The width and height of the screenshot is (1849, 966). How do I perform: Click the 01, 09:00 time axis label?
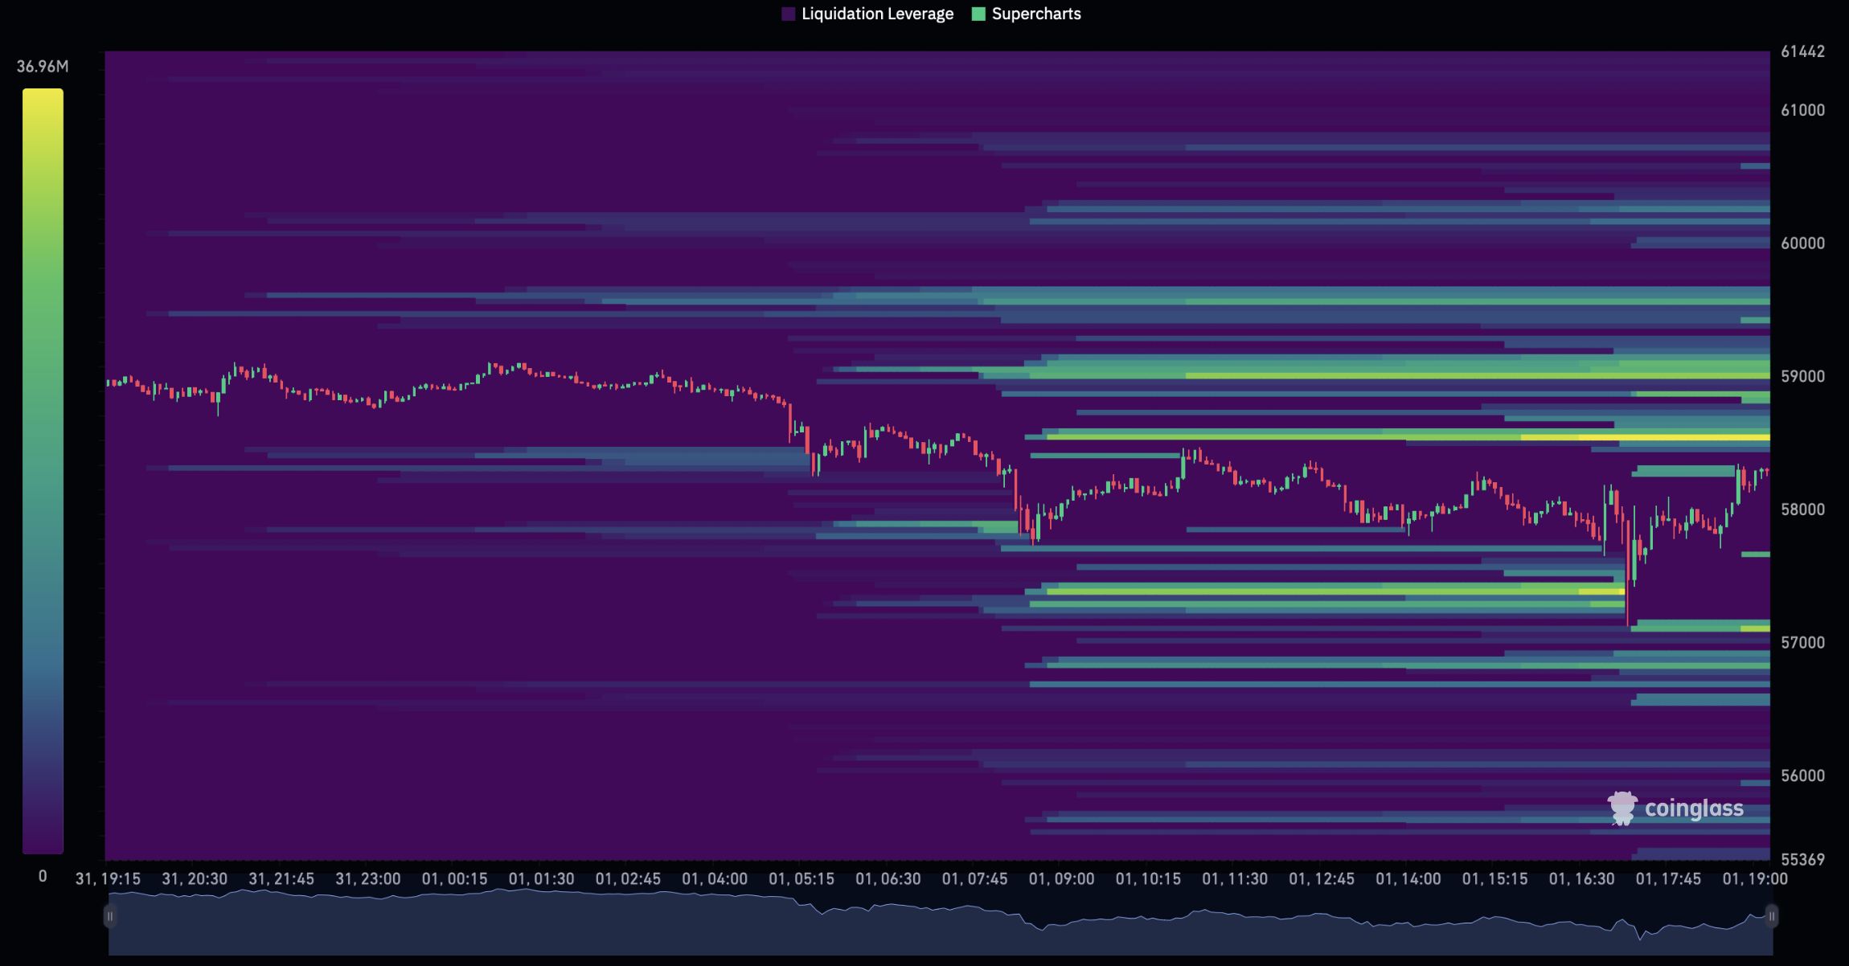click(1061, 878)
